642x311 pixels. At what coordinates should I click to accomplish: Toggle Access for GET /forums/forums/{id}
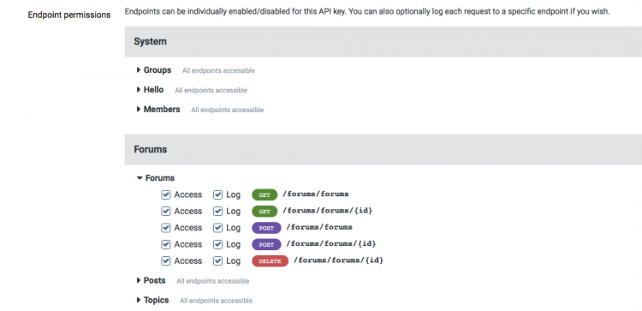pos(165,211)
